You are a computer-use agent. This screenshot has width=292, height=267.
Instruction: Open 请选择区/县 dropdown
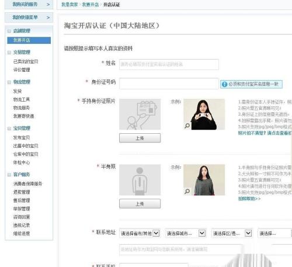click(232, 233)
